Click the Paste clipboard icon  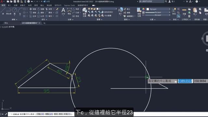point(195,11)
